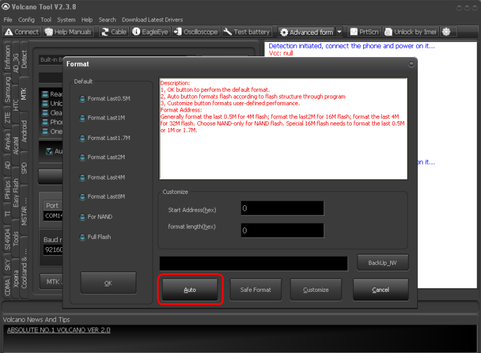
Task: Expand the Advanced form dropdown arrow
Action: point(339,32)
